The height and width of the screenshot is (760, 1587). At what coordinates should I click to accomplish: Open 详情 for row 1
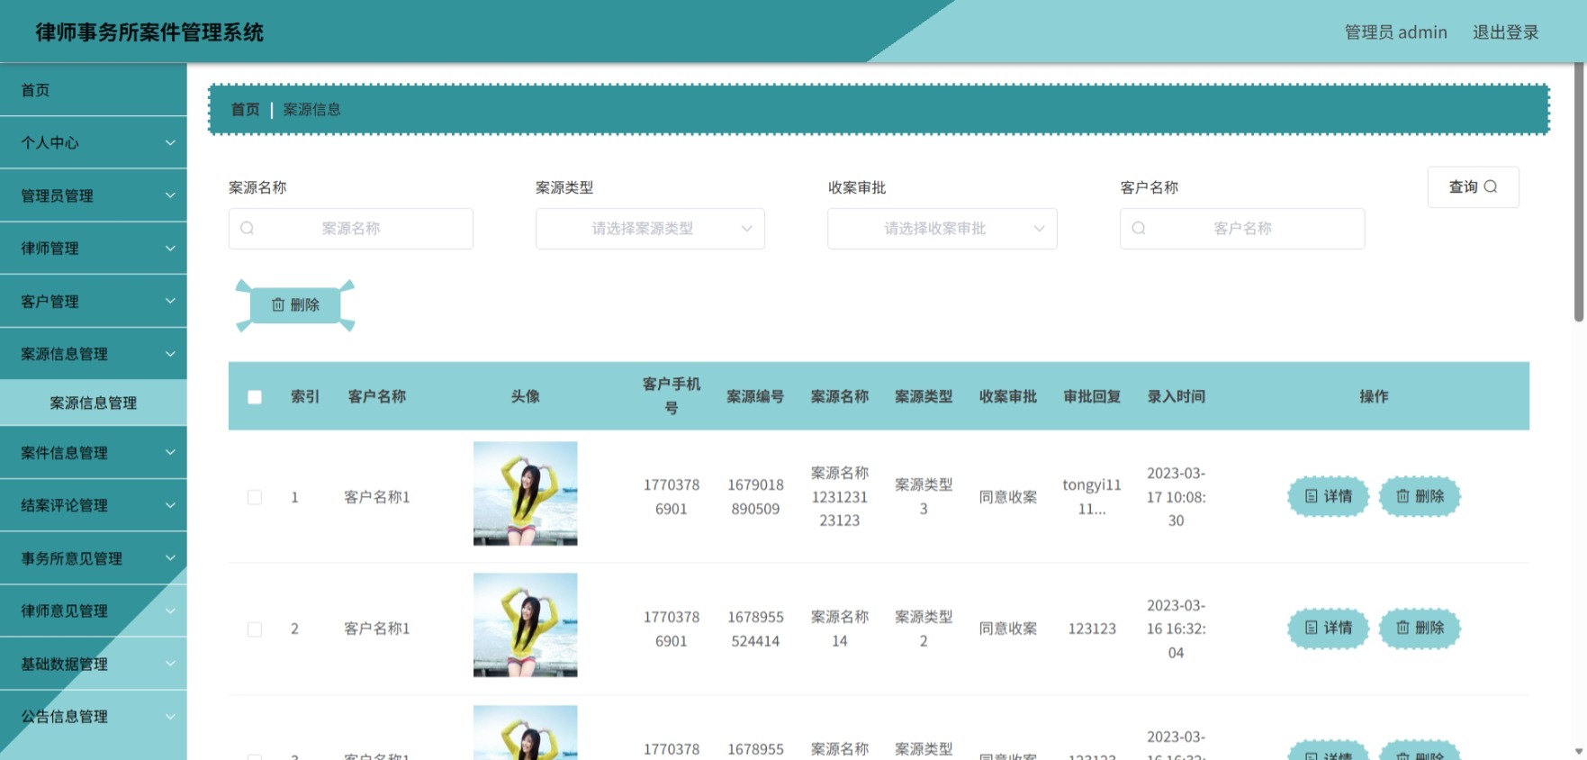pos(1328,496)
